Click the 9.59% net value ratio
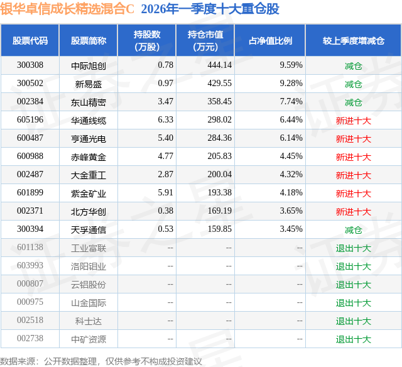 291,65
